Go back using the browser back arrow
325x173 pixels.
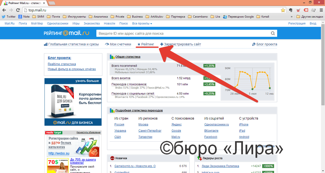pos(4,10)
